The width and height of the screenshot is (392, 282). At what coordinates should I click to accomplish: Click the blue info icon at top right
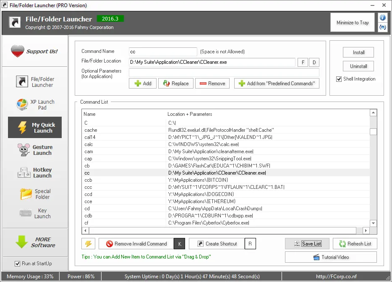click(x=383, y=17)
